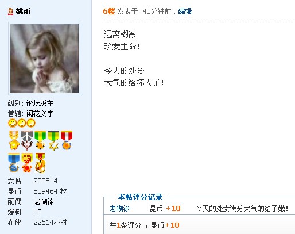Open spouse 老糊涂 profile in sidebar
The width and height of the screenshot is (295, 234).
pyautogui.click(x=44, y=202)
